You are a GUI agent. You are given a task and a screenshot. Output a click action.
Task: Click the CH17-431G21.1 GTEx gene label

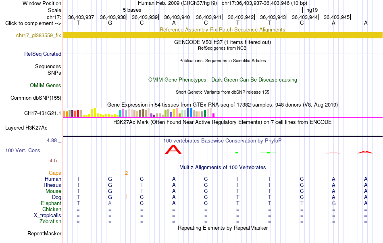click(x=42, y=113)
